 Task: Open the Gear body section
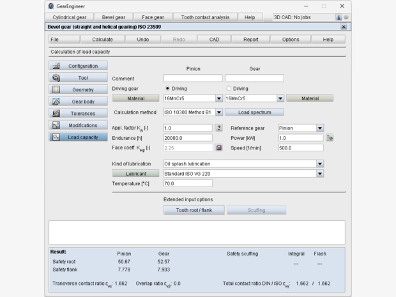[x=78, y=102]
